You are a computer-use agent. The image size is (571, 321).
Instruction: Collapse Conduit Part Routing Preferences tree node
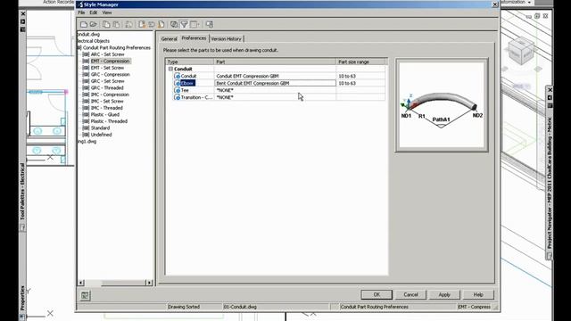(79, 47)
